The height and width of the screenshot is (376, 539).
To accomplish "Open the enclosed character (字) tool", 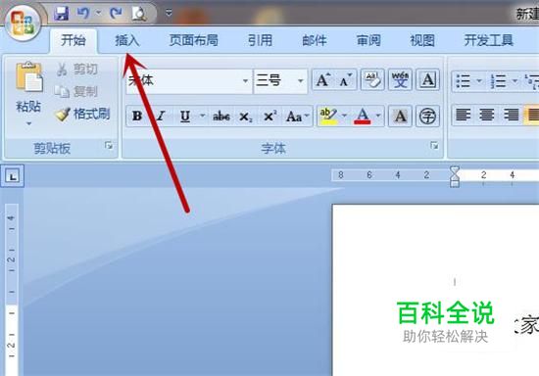I will [428, 117].
